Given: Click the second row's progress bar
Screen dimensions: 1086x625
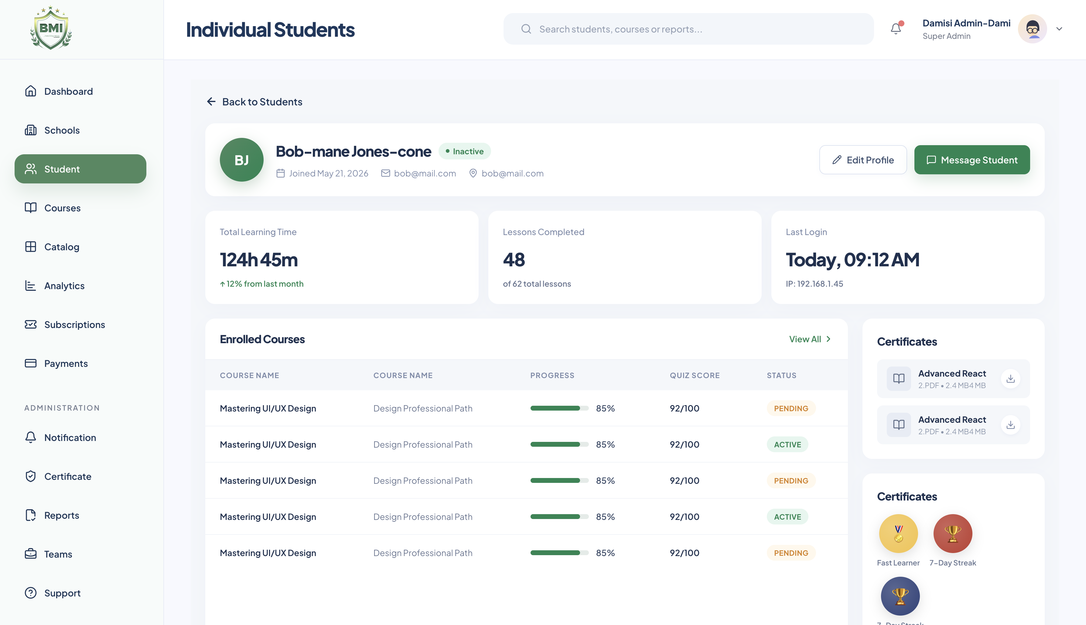Looking at the screenshot, I should coord(559,444).
